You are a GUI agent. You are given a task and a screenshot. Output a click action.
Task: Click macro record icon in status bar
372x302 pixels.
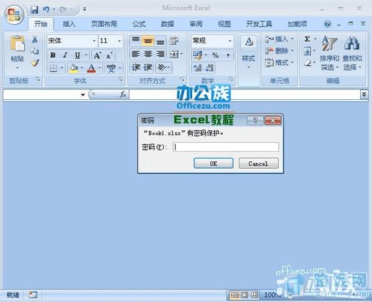pos(33,295)
